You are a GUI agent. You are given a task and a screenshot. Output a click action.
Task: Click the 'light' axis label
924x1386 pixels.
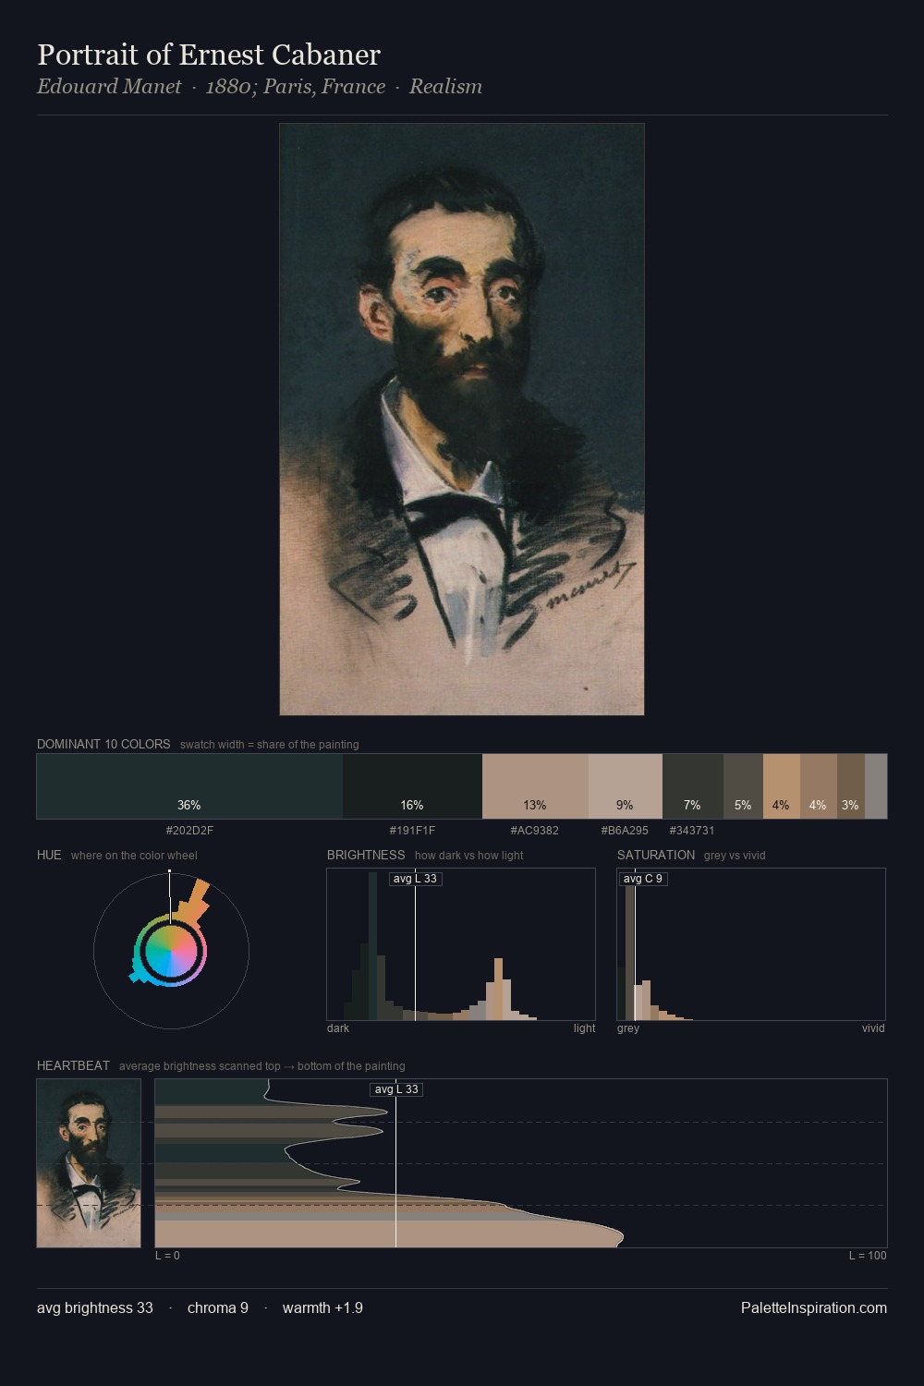click(584, 1028)
